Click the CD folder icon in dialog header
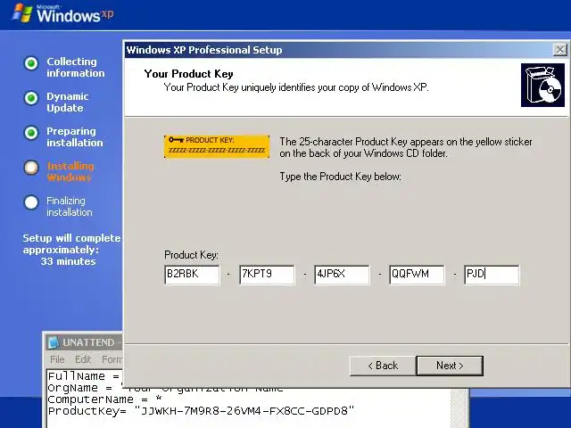 coord(542,86)
